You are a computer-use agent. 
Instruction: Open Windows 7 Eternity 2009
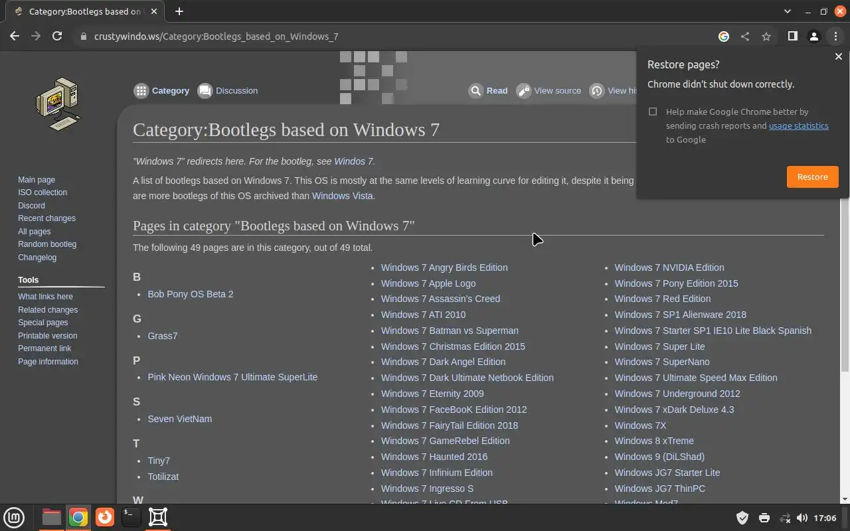click(432, 394)
